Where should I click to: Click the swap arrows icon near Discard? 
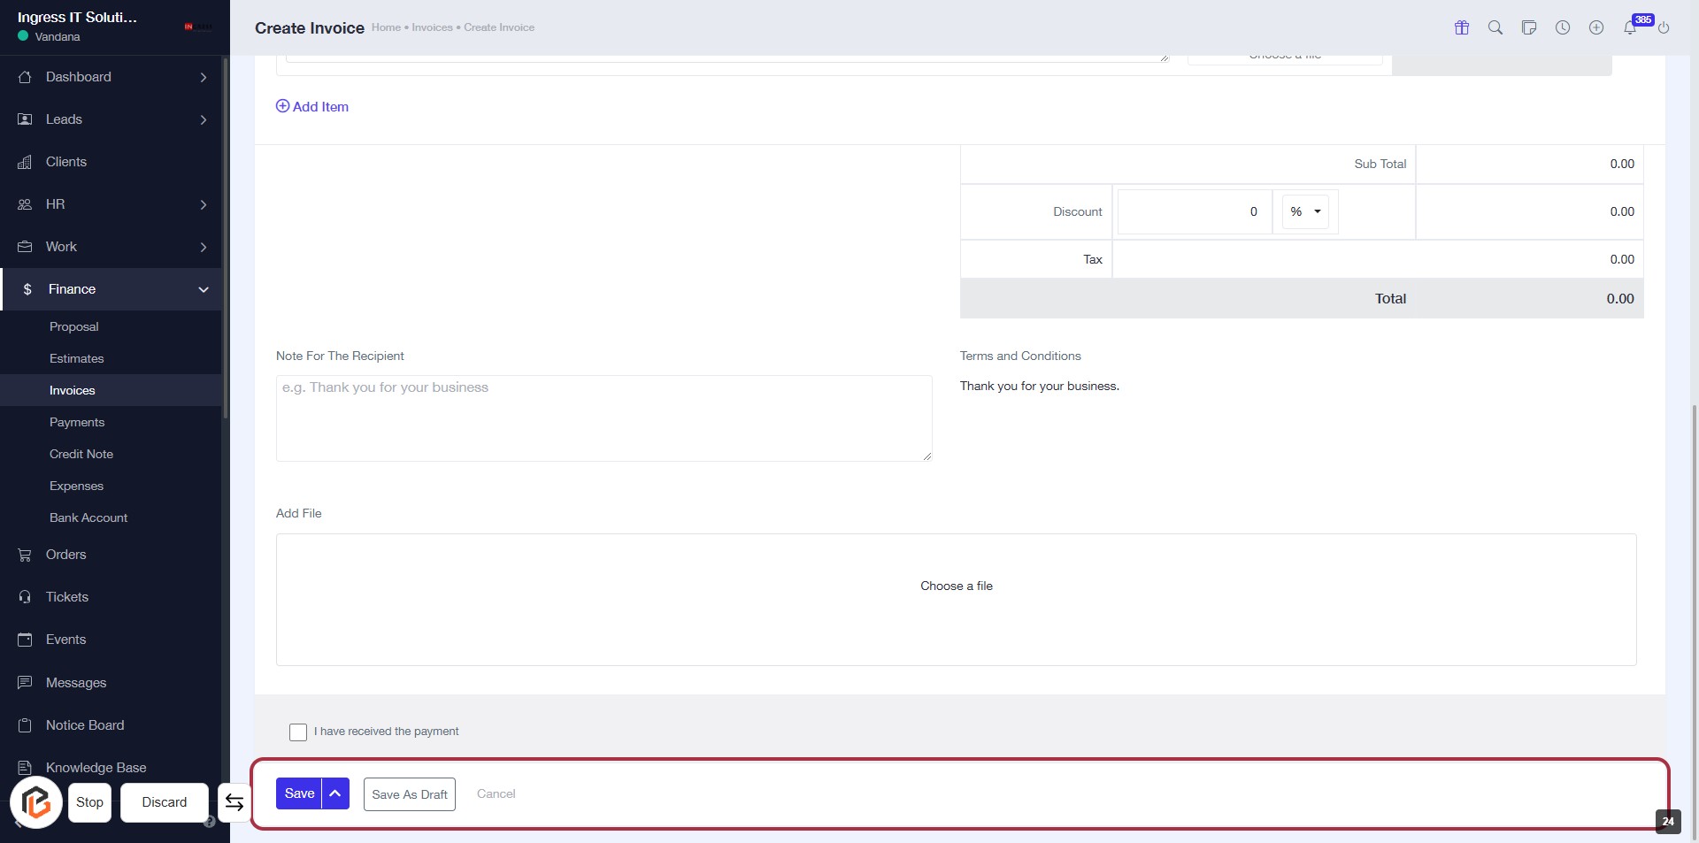pos(234,802)
